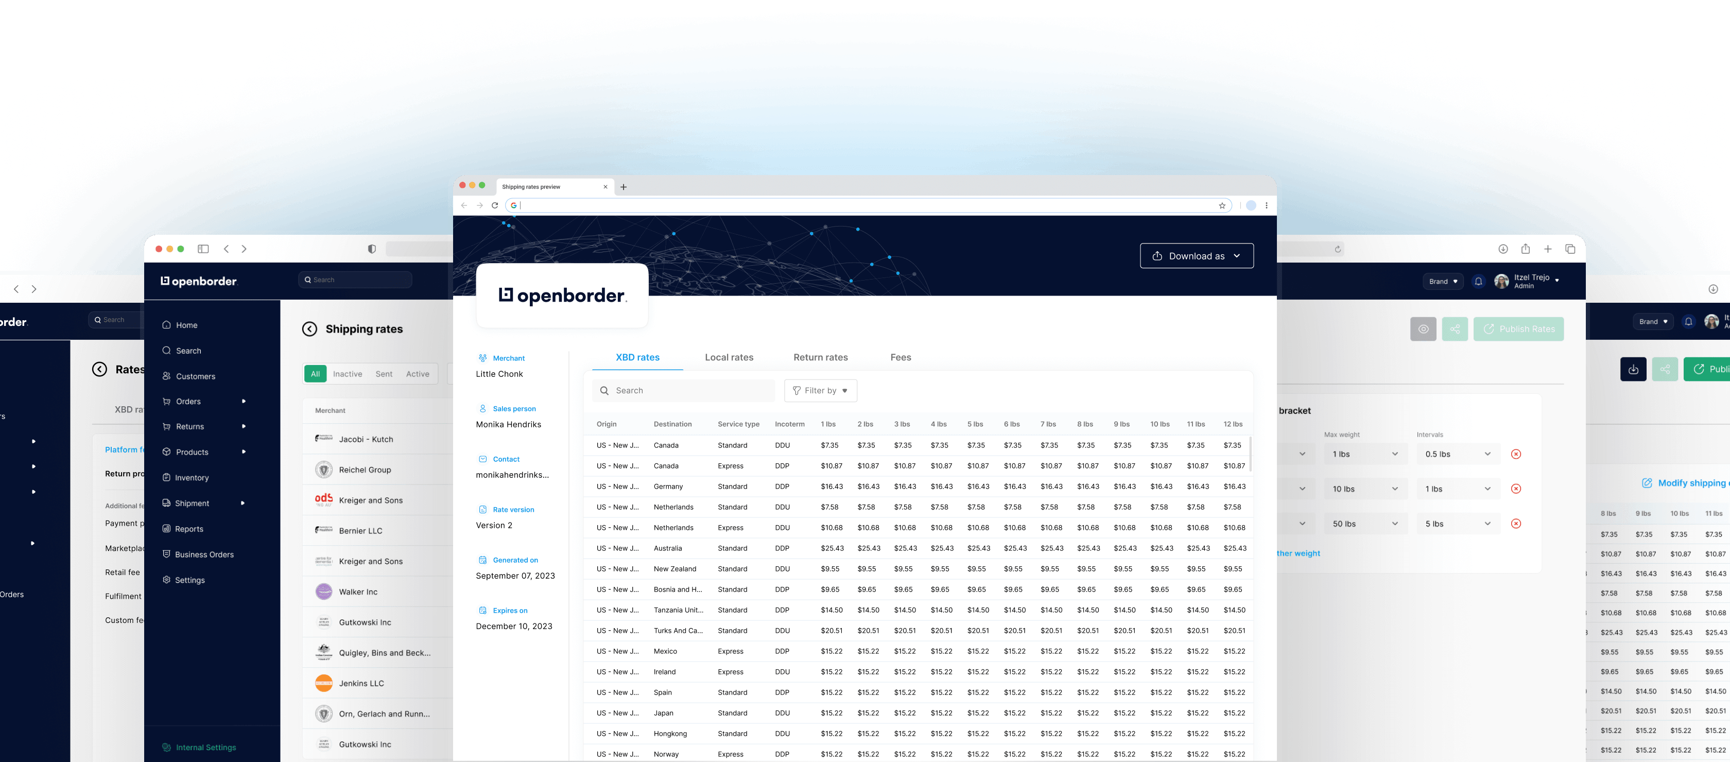Click Safari tab overview icon in middle window
The height and width of the screenshot is (762, 1730).
click(1570, 249)
